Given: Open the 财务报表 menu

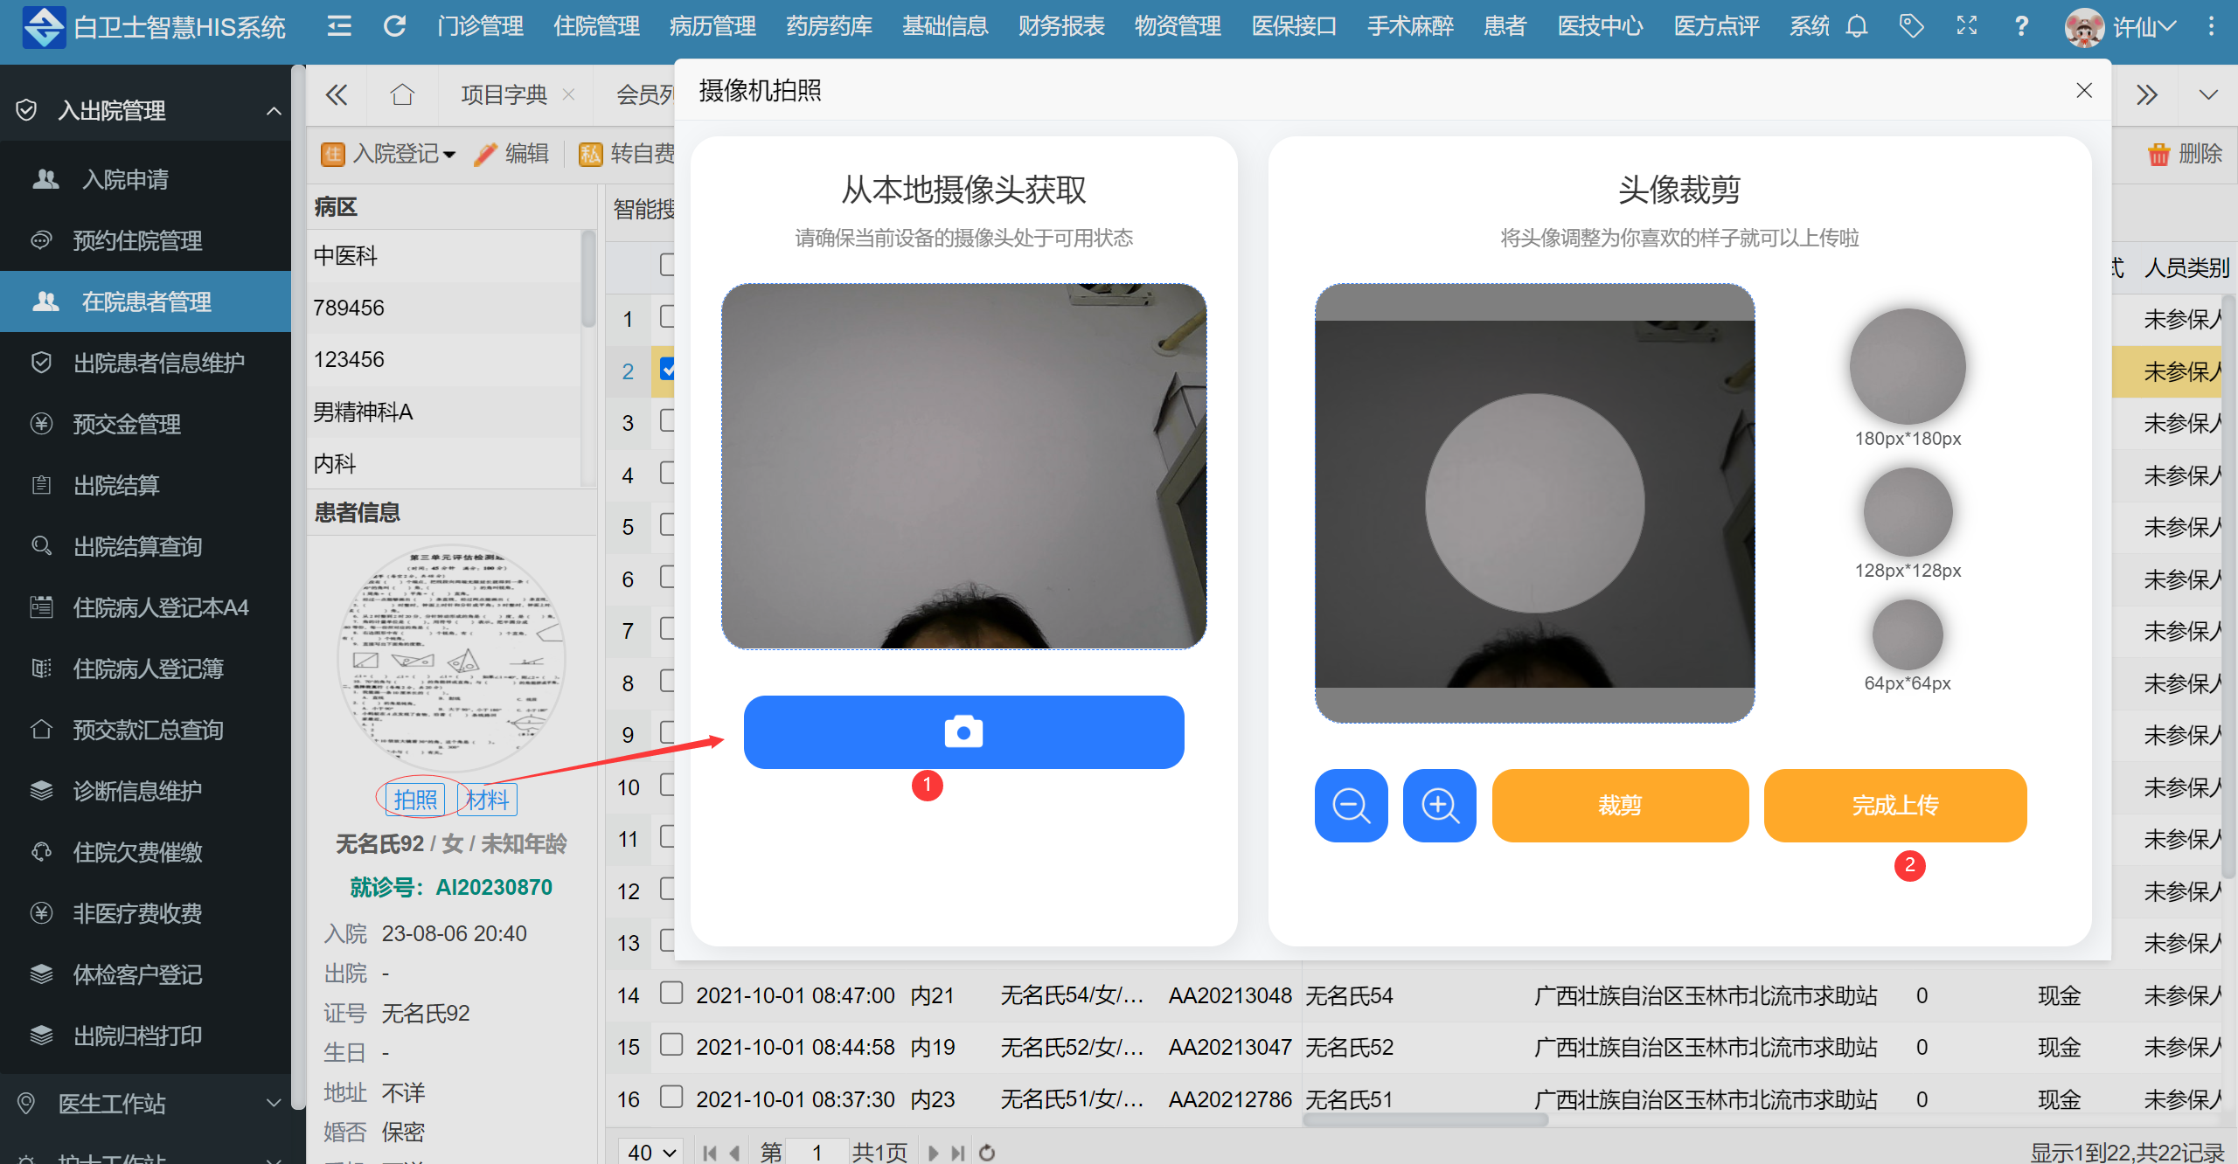Looking at the screenshot, I should (1061, 26).
